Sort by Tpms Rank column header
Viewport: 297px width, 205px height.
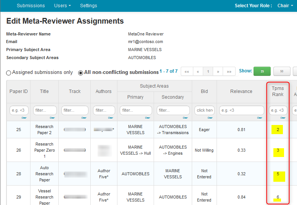click(278, 91)
